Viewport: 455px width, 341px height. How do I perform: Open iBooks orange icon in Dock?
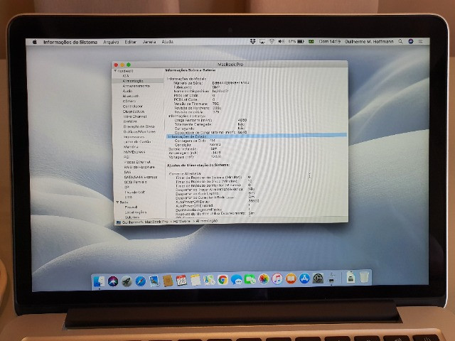click(x=291, y=278)
